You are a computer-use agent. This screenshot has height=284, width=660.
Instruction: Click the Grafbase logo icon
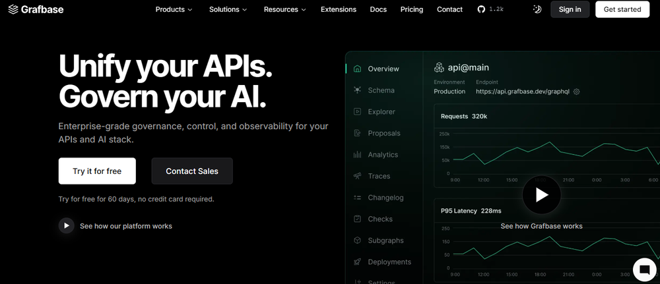(13, 9)
